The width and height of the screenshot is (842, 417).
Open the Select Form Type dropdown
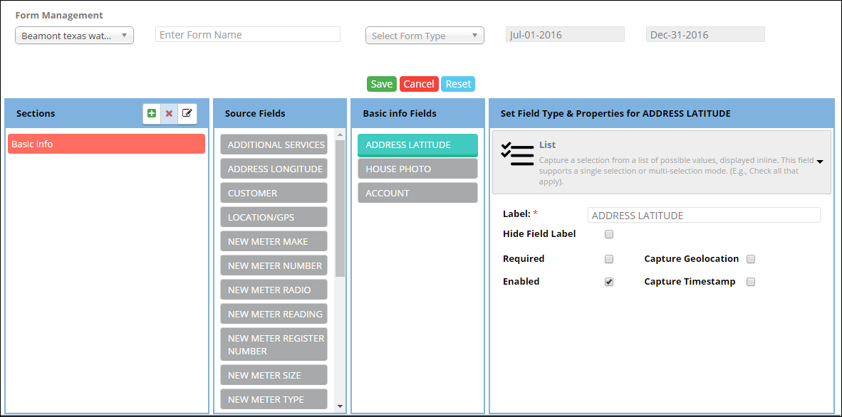425,36
